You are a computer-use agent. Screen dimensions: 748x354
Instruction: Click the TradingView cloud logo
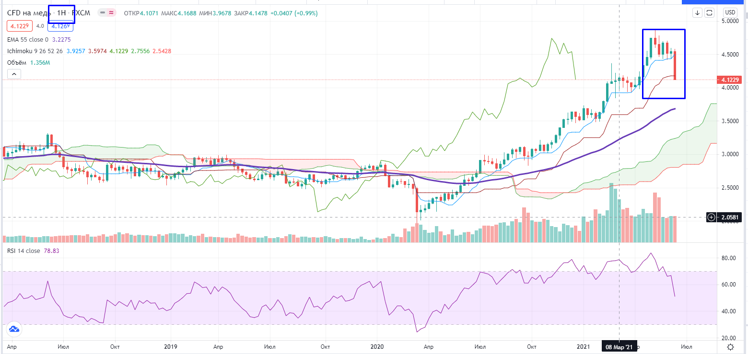(13, 329)
